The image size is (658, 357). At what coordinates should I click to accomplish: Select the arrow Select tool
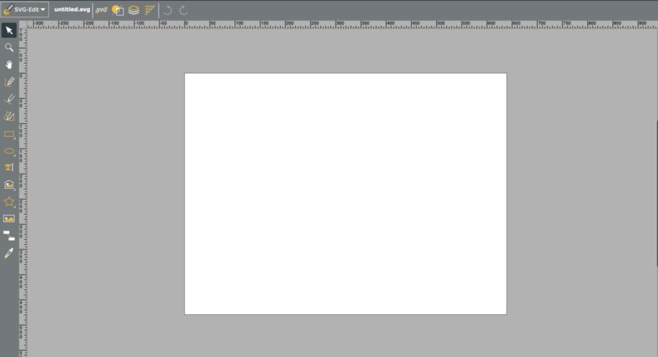tap(9, 30)
